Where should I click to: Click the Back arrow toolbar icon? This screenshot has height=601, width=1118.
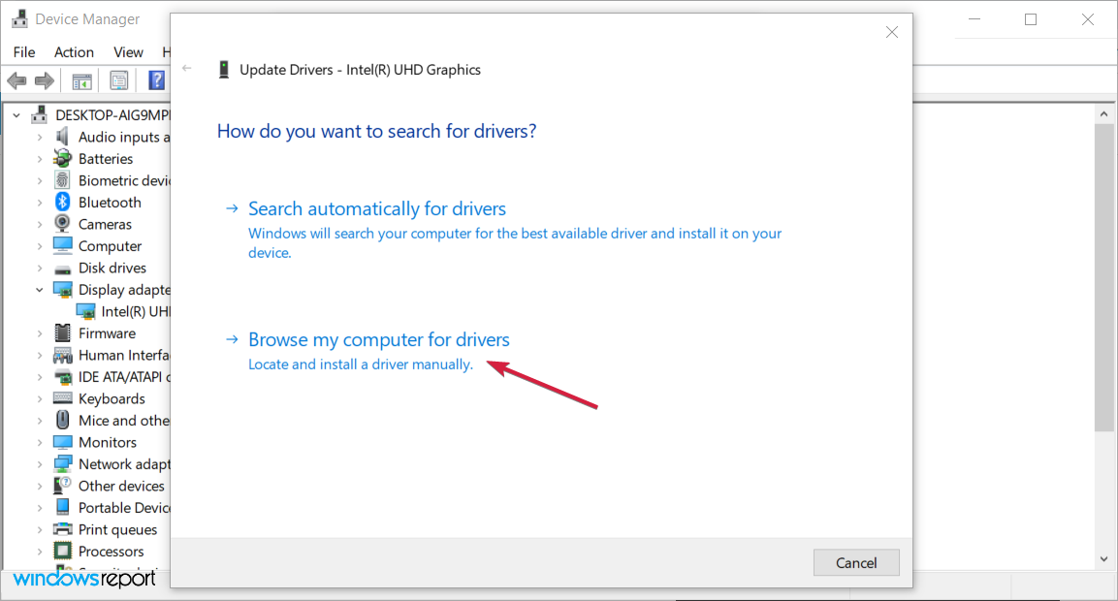tap(17, 80)
